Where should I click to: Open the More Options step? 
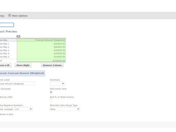pyautogui.click(x=20, y=16)
